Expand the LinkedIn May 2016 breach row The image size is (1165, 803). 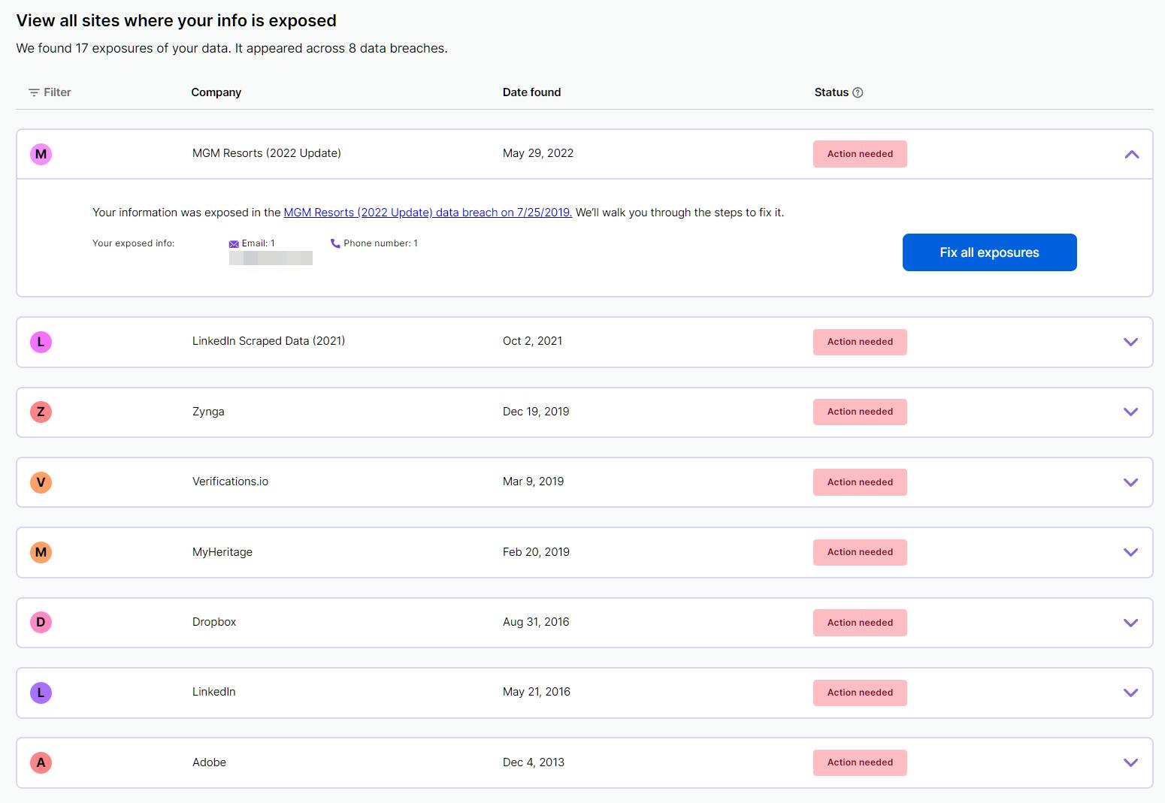[x=1130, y=693]
